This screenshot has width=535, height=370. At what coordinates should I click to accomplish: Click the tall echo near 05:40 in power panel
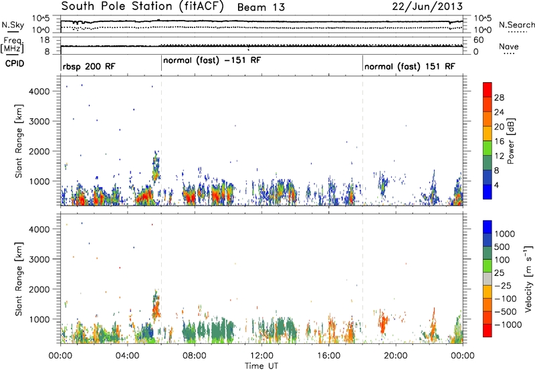[x=156, y=167]
